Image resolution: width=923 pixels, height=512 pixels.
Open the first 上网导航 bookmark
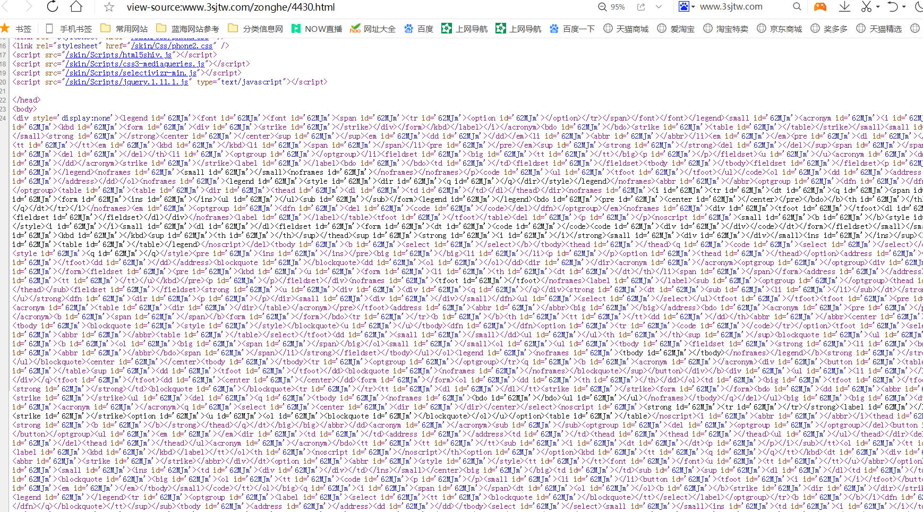click(465, 29)
